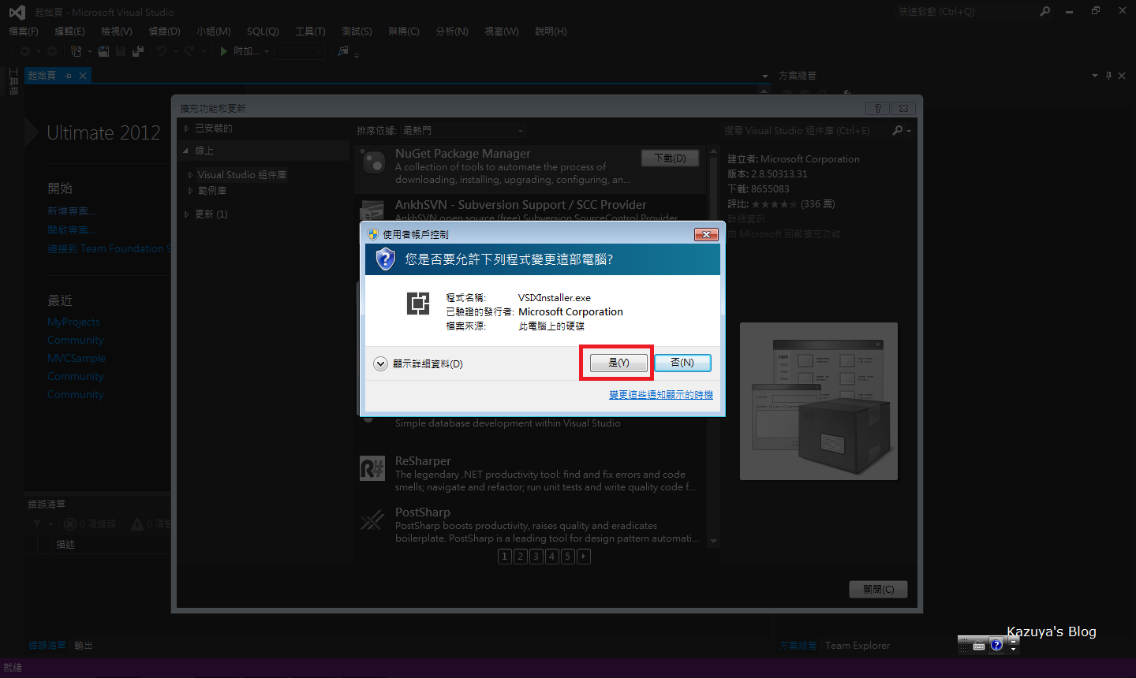Viewport: 1136px width, 678px height.
Task: Click the system tray keyboard icon
Action: click(979, 646)
